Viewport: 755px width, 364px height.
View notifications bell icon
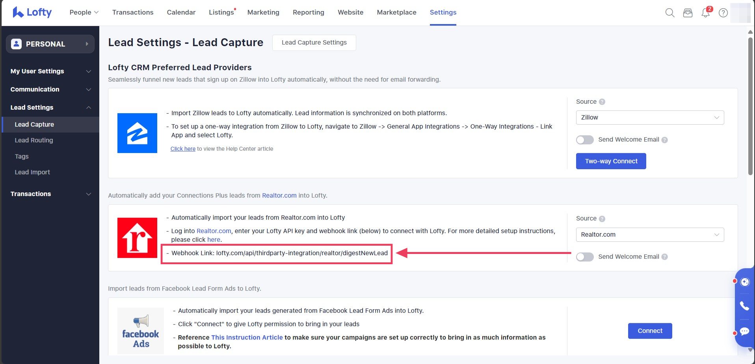pyautogui.click(x=705, y=13)
